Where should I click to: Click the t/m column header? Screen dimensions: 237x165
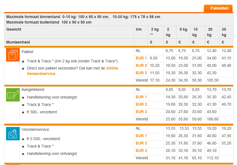141,32
